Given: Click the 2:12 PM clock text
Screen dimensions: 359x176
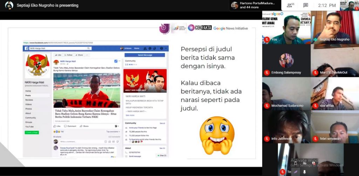Looking at the screenshot, I should pos(326,5).
